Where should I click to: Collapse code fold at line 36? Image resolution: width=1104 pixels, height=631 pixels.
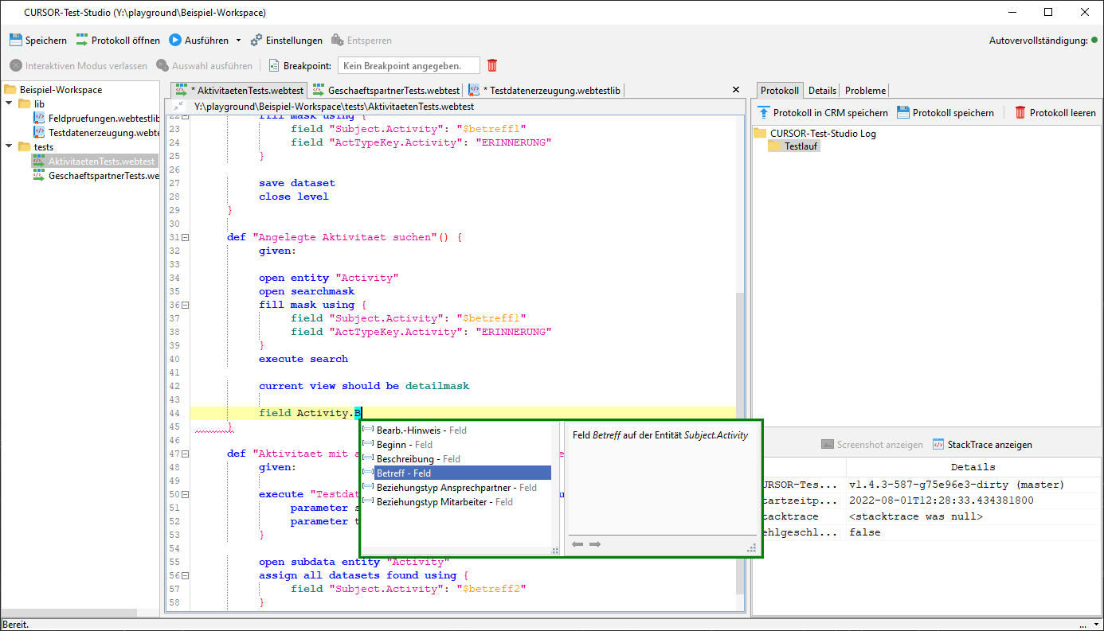pos(186,305)
